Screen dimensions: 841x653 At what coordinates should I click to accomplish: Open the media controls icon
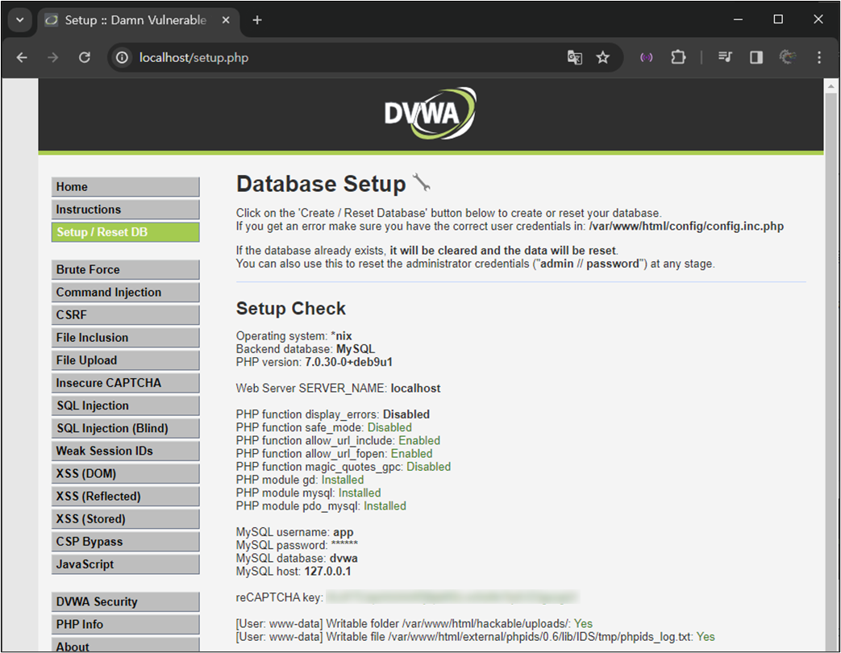(725, 57)
